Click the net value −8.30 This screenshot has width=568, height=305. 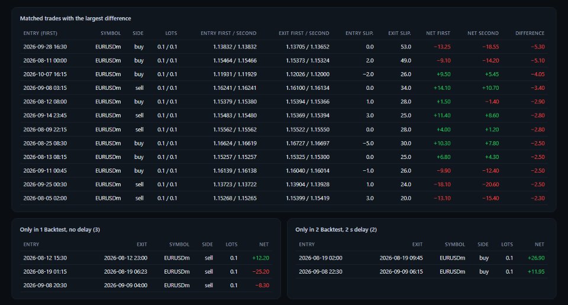262,285
